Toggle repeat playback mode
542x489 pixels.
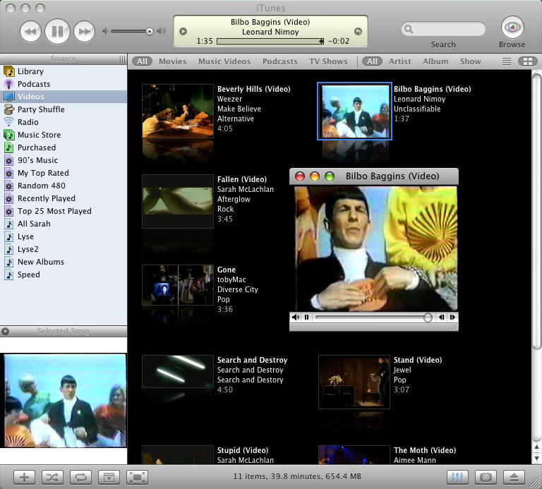(x=80, y=477)
